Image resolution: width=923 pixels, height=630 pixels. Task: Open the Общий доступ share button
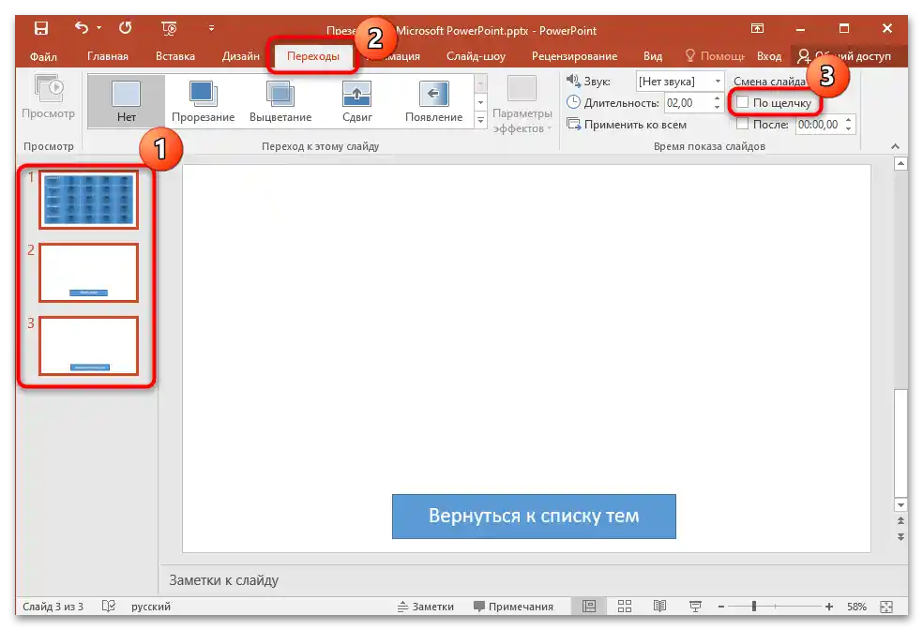click(843, 56)
